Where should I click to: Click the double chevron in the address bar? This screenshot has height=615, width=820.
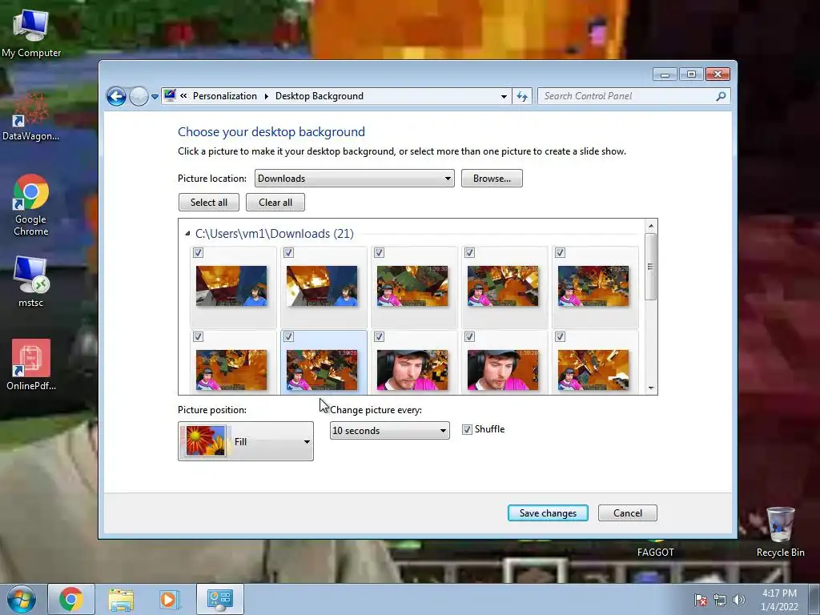click(183, 96)
